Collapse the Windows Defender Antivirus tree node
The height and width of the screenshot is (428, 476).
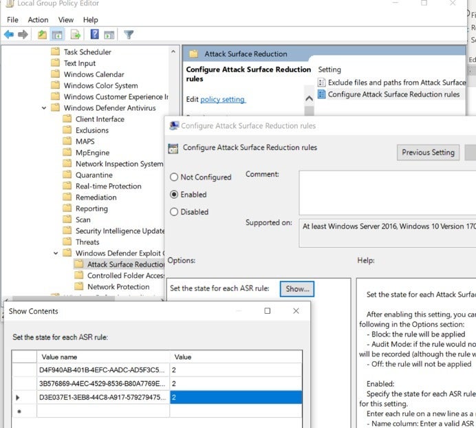click(x=44, y=108)
